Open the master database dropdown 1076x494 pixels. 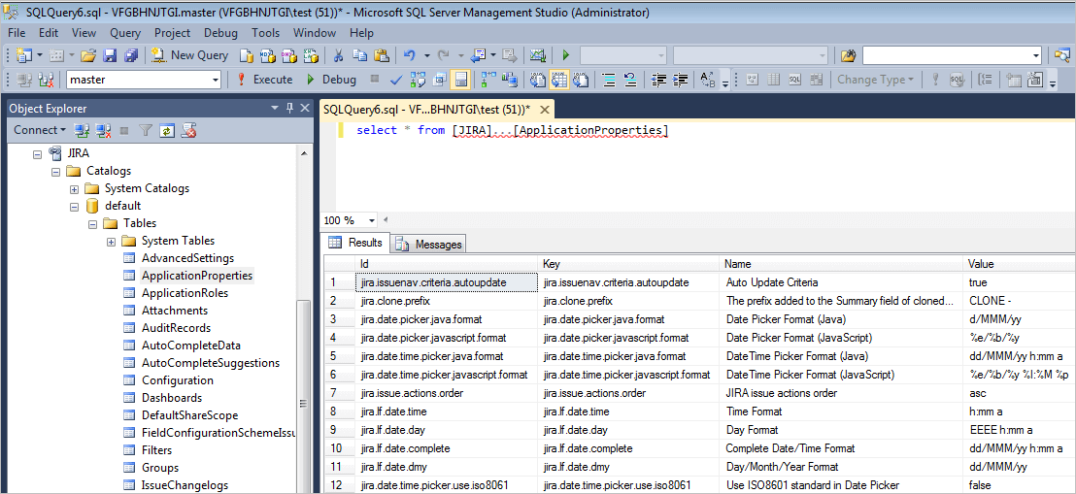[x=216, y=80]
